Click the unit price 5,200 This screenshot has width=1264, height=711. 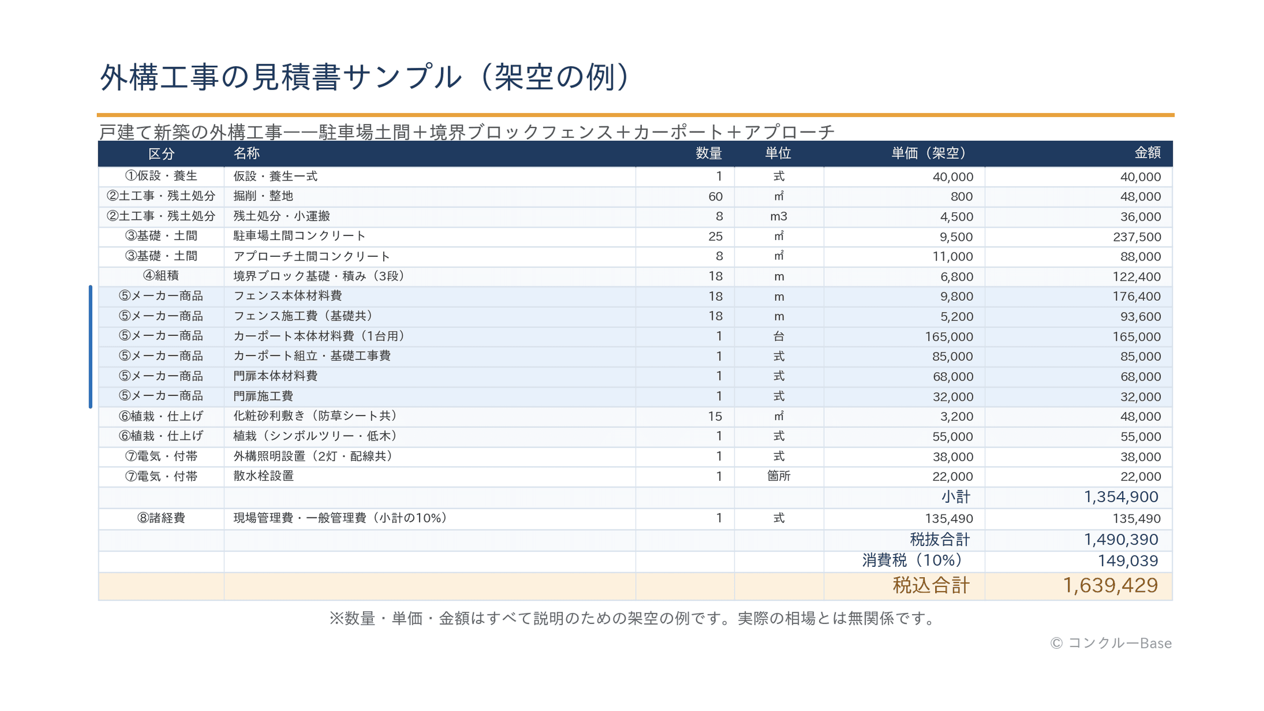[x=956, y=317]
